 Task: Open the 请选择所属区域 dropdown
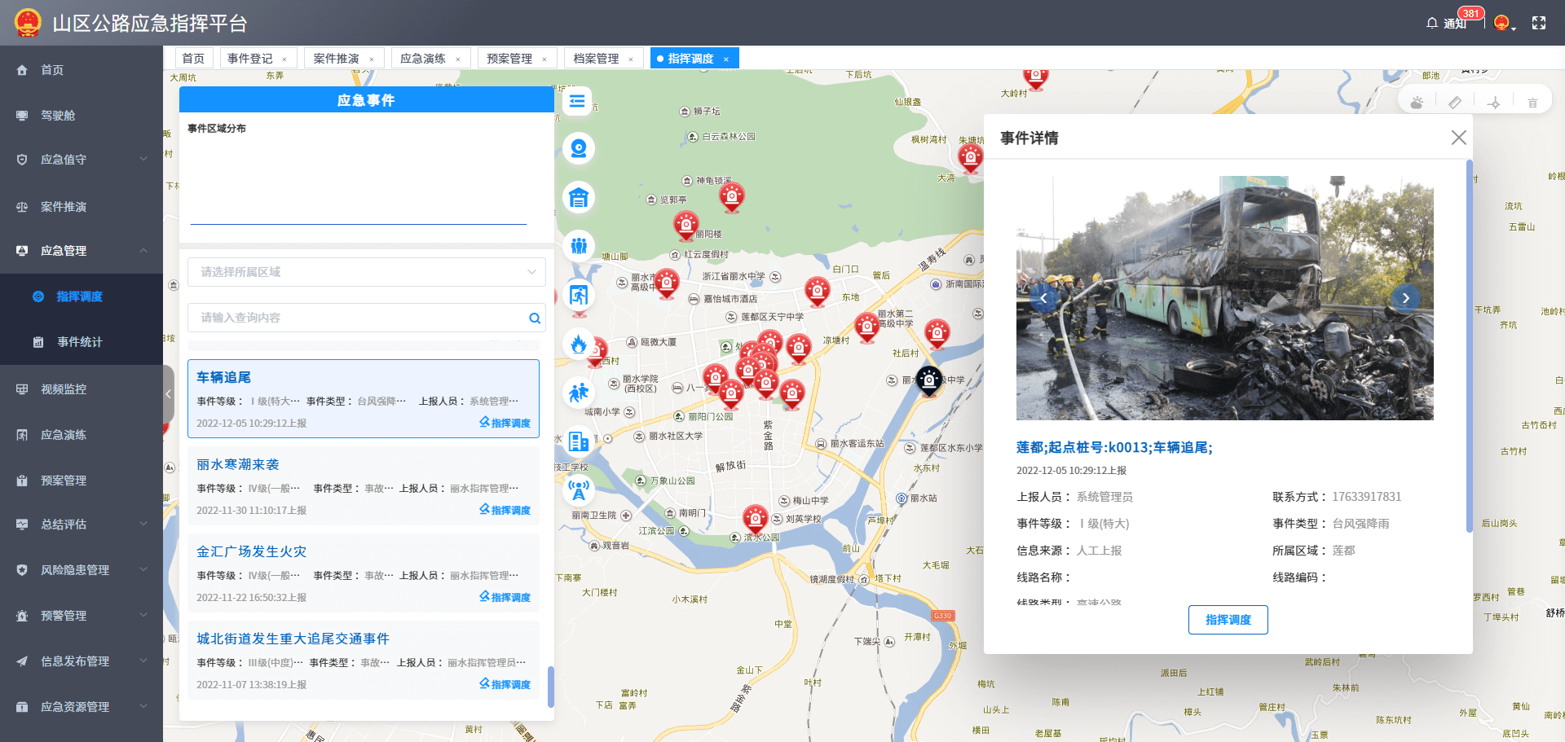(366, 272)
